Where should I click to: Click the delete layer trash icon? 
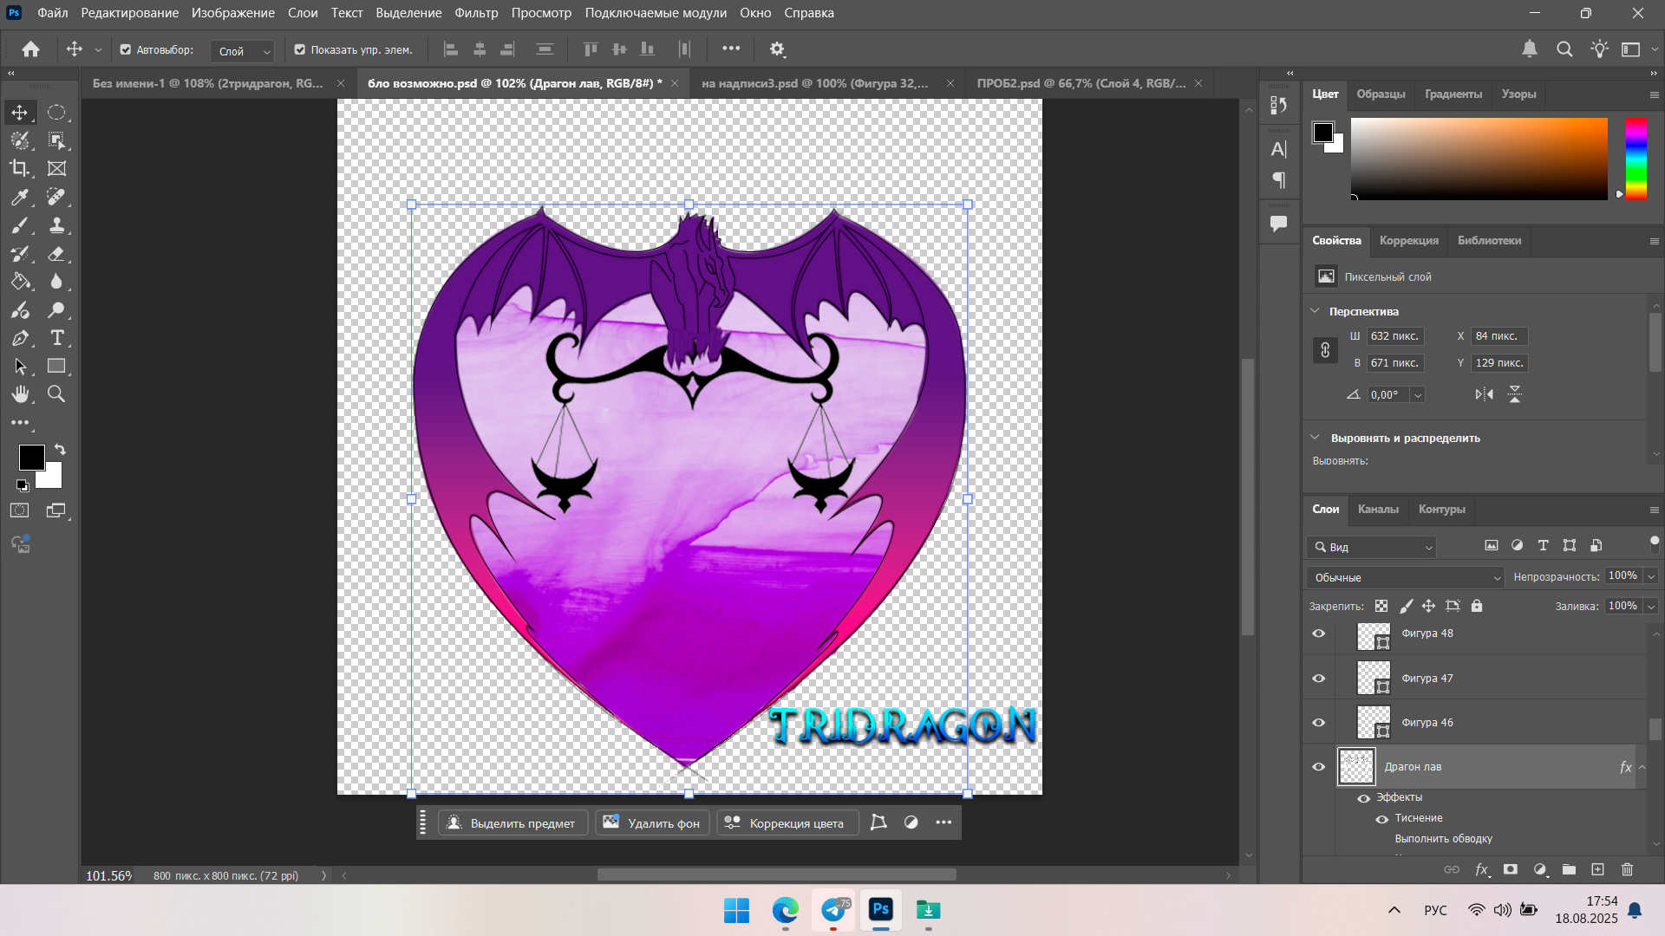[x=1627, y=869]
